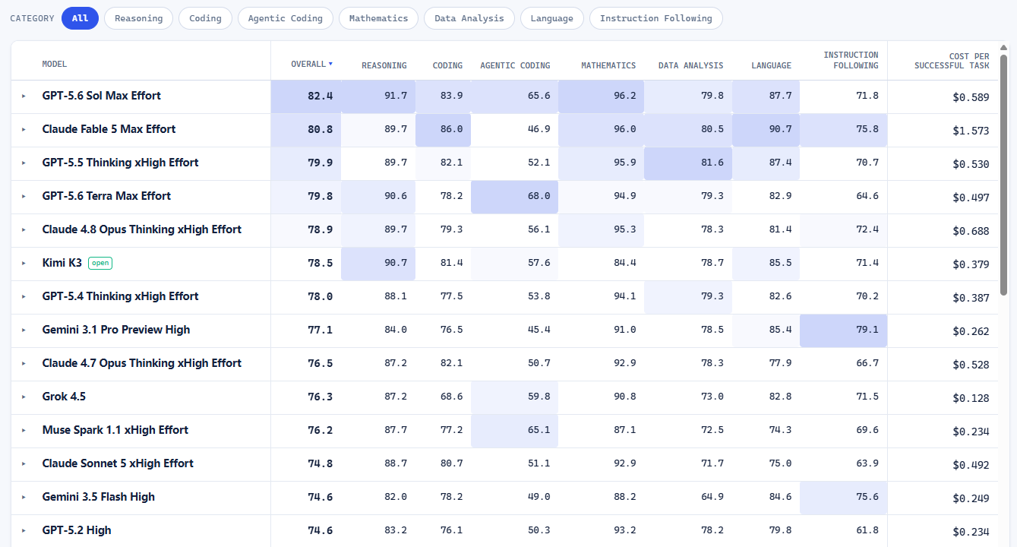Sort table by Agentic Coding column header

click(x=515, y=65)
